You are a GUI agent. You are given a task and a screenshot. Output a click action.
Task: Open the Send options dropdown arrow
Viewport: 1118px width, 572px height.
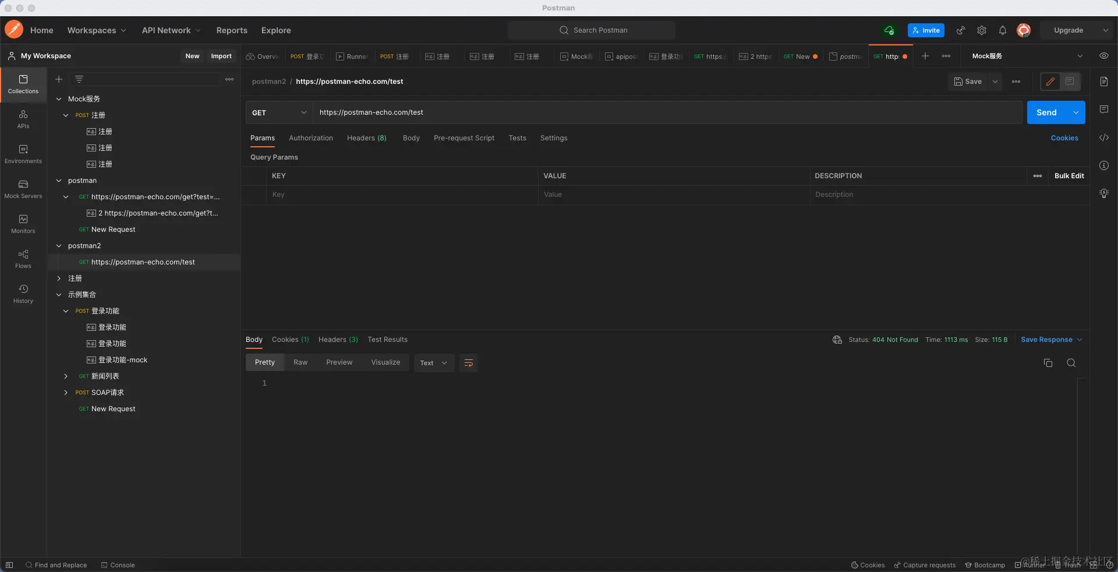tap(1076, 112)
